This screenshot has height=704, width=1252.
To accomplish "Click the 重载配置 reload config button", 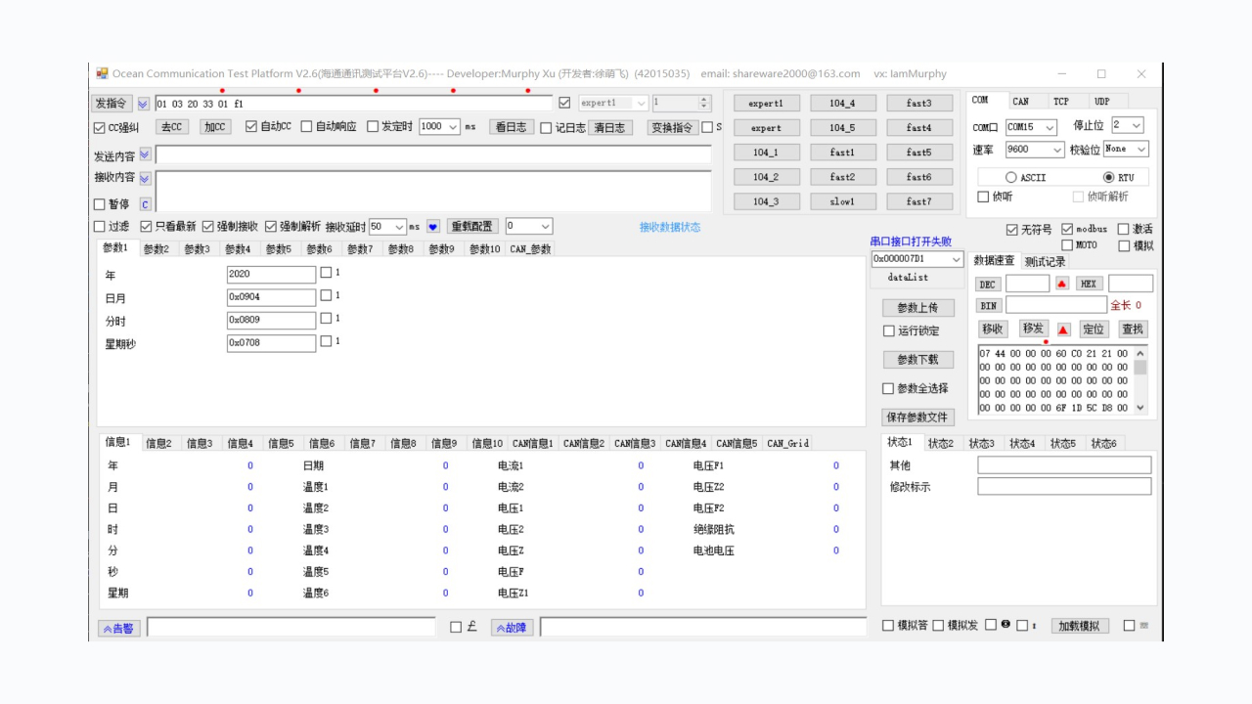I will (x=471, y=226).
